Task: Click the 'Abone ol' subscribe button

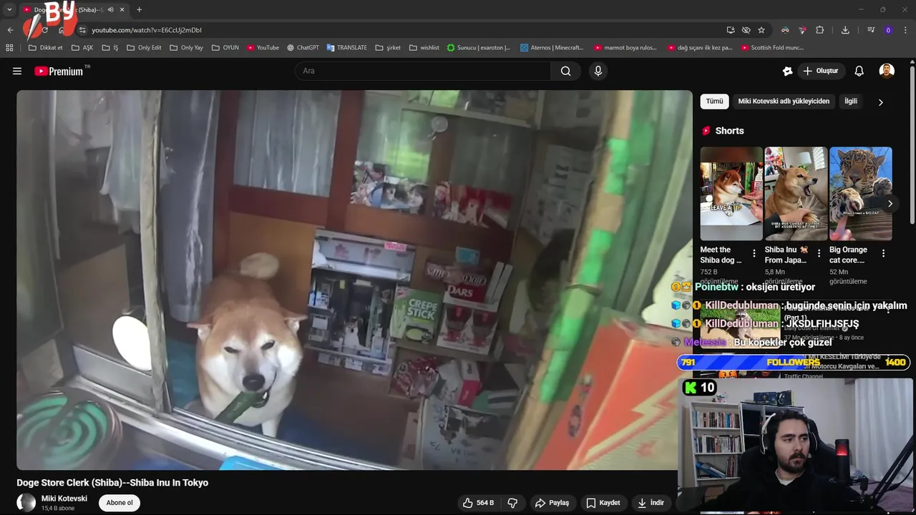Action: pyautogui.click(x=120, y=503)
